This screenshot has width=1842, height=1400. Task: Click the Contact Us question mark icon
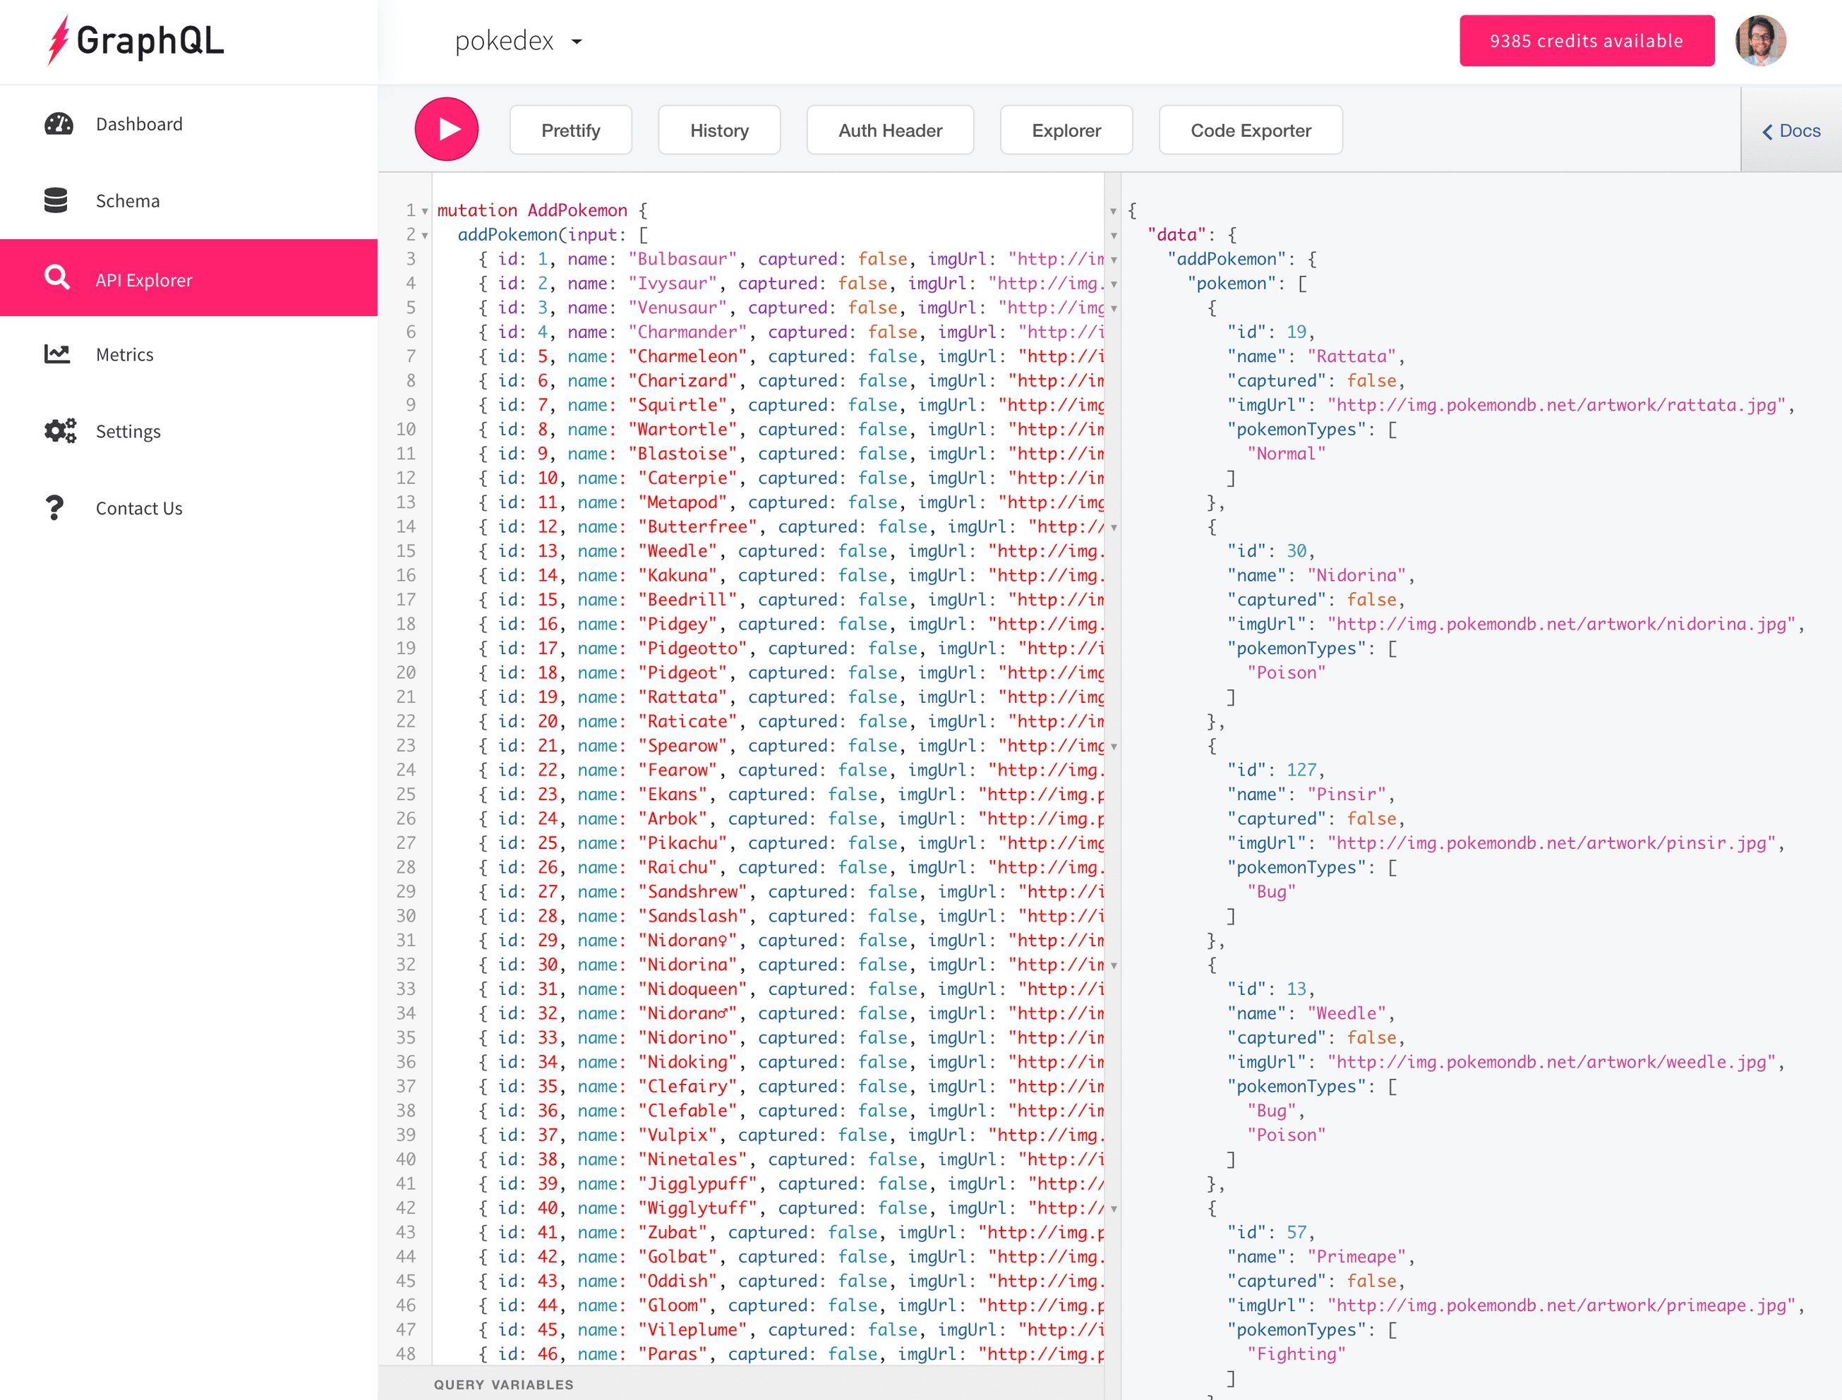[x=54, y=507]
